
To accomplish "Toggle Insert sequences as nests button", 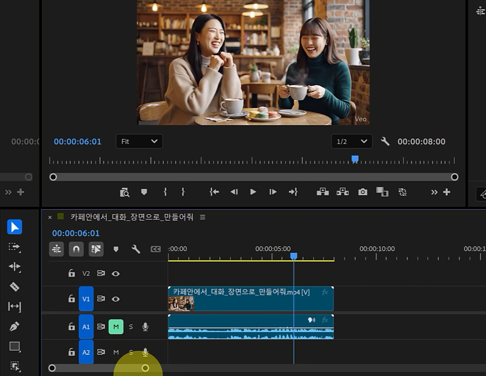I will tap(56, 249).
